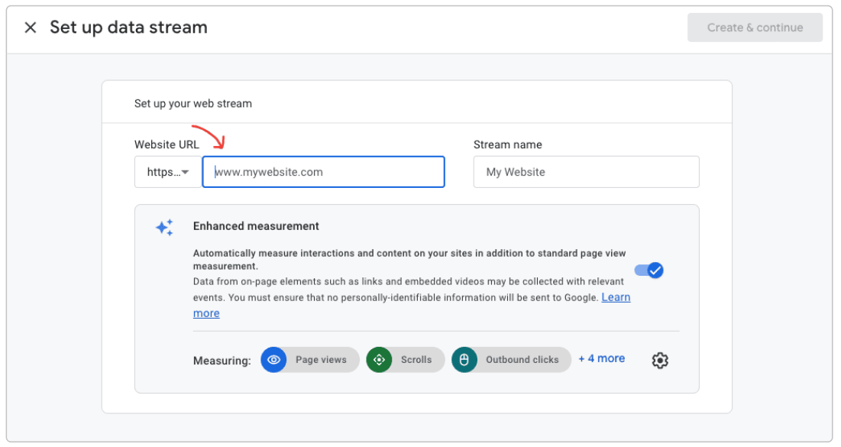
Task: Select the green Scrolls measurement icon
Action: tap(380, 359)
